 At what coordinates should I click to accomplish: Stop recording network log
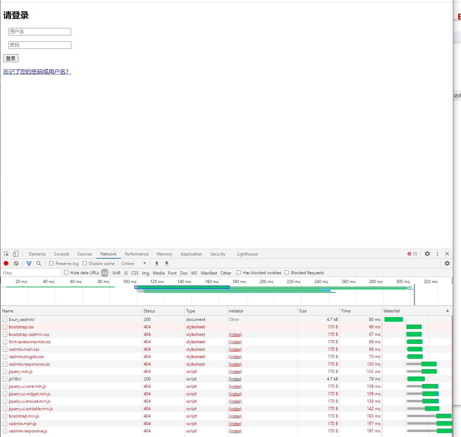click(6, 263)
